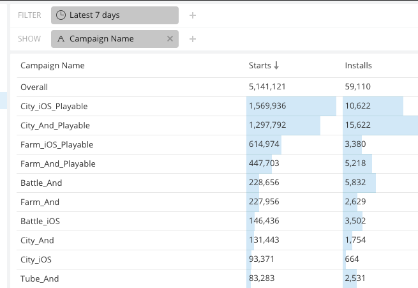Click the Starts bar for Farm_And_Playable
The width and height of the screenshot is (418, 288).
tap(259, 164)
